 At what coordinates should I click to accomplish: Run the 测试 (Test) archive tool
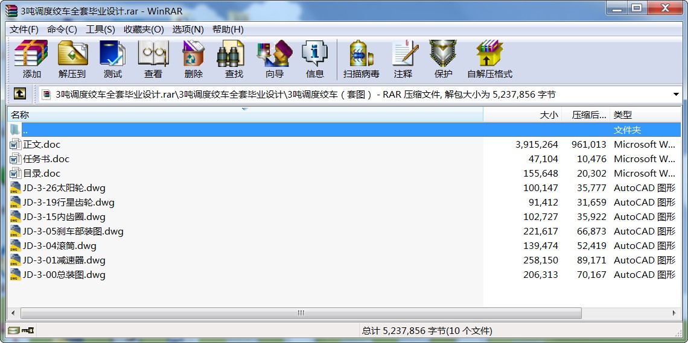(112, 59)
